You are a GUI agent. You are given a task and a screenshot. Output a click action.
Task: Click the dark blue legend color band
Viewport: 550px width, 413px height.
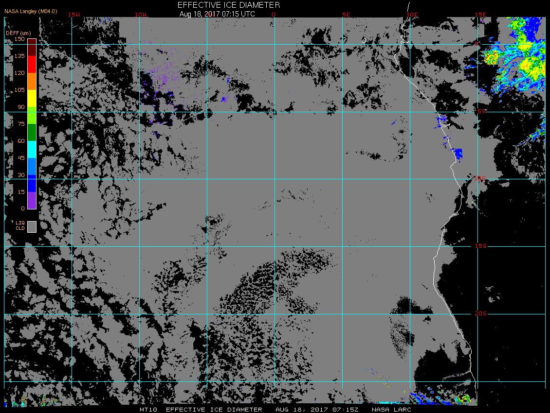point(32,184)
